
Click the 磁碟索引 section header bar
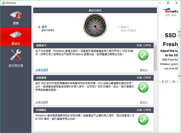93,46
